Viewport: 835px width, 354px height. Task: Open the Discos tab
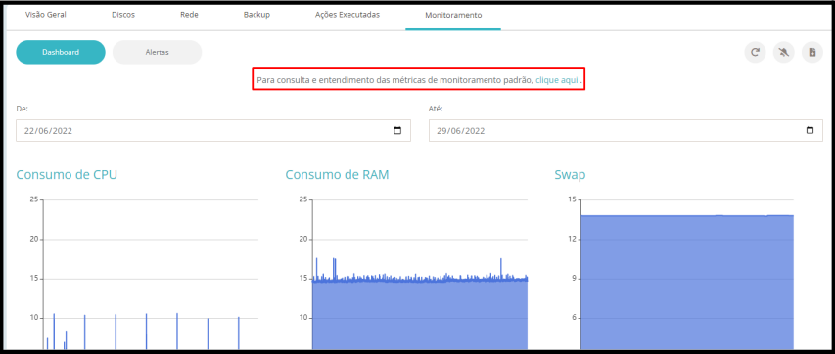click(x=123, y=15)
